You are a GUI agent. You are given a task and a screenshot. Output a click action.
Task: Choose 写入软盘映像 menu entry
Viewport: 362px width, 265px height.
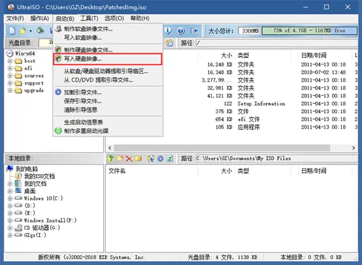click(108, 38)
